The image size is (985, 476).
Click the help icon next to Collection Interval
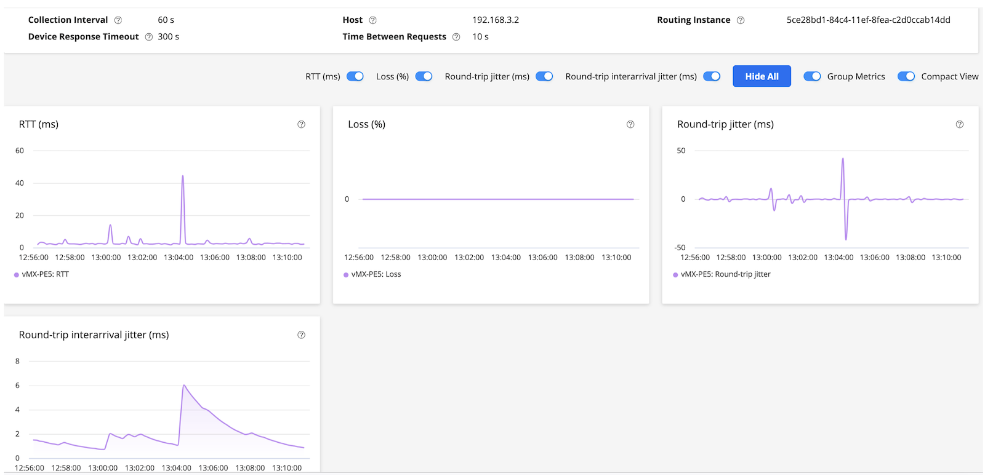tap(118, 20)
